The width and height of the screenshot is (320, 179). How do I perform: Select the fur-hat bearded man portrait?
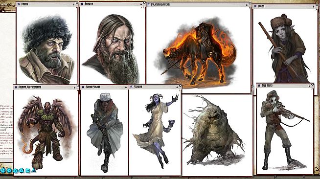(46, 49)
